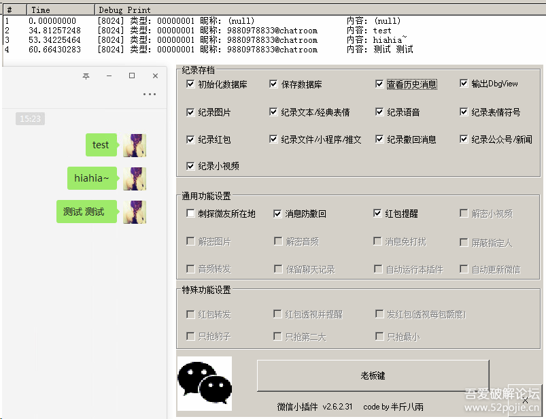Open the three-dot more options menu
Image resolution: width=546 pixels, height=419 pixels.
tap(150, 95)
